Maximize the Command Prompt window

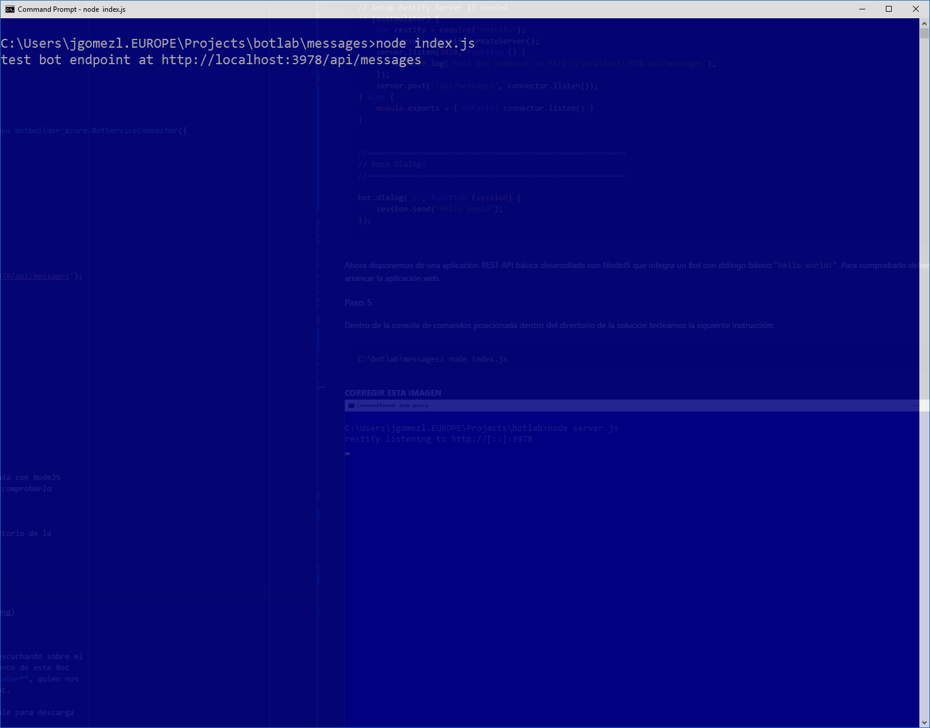889,9
